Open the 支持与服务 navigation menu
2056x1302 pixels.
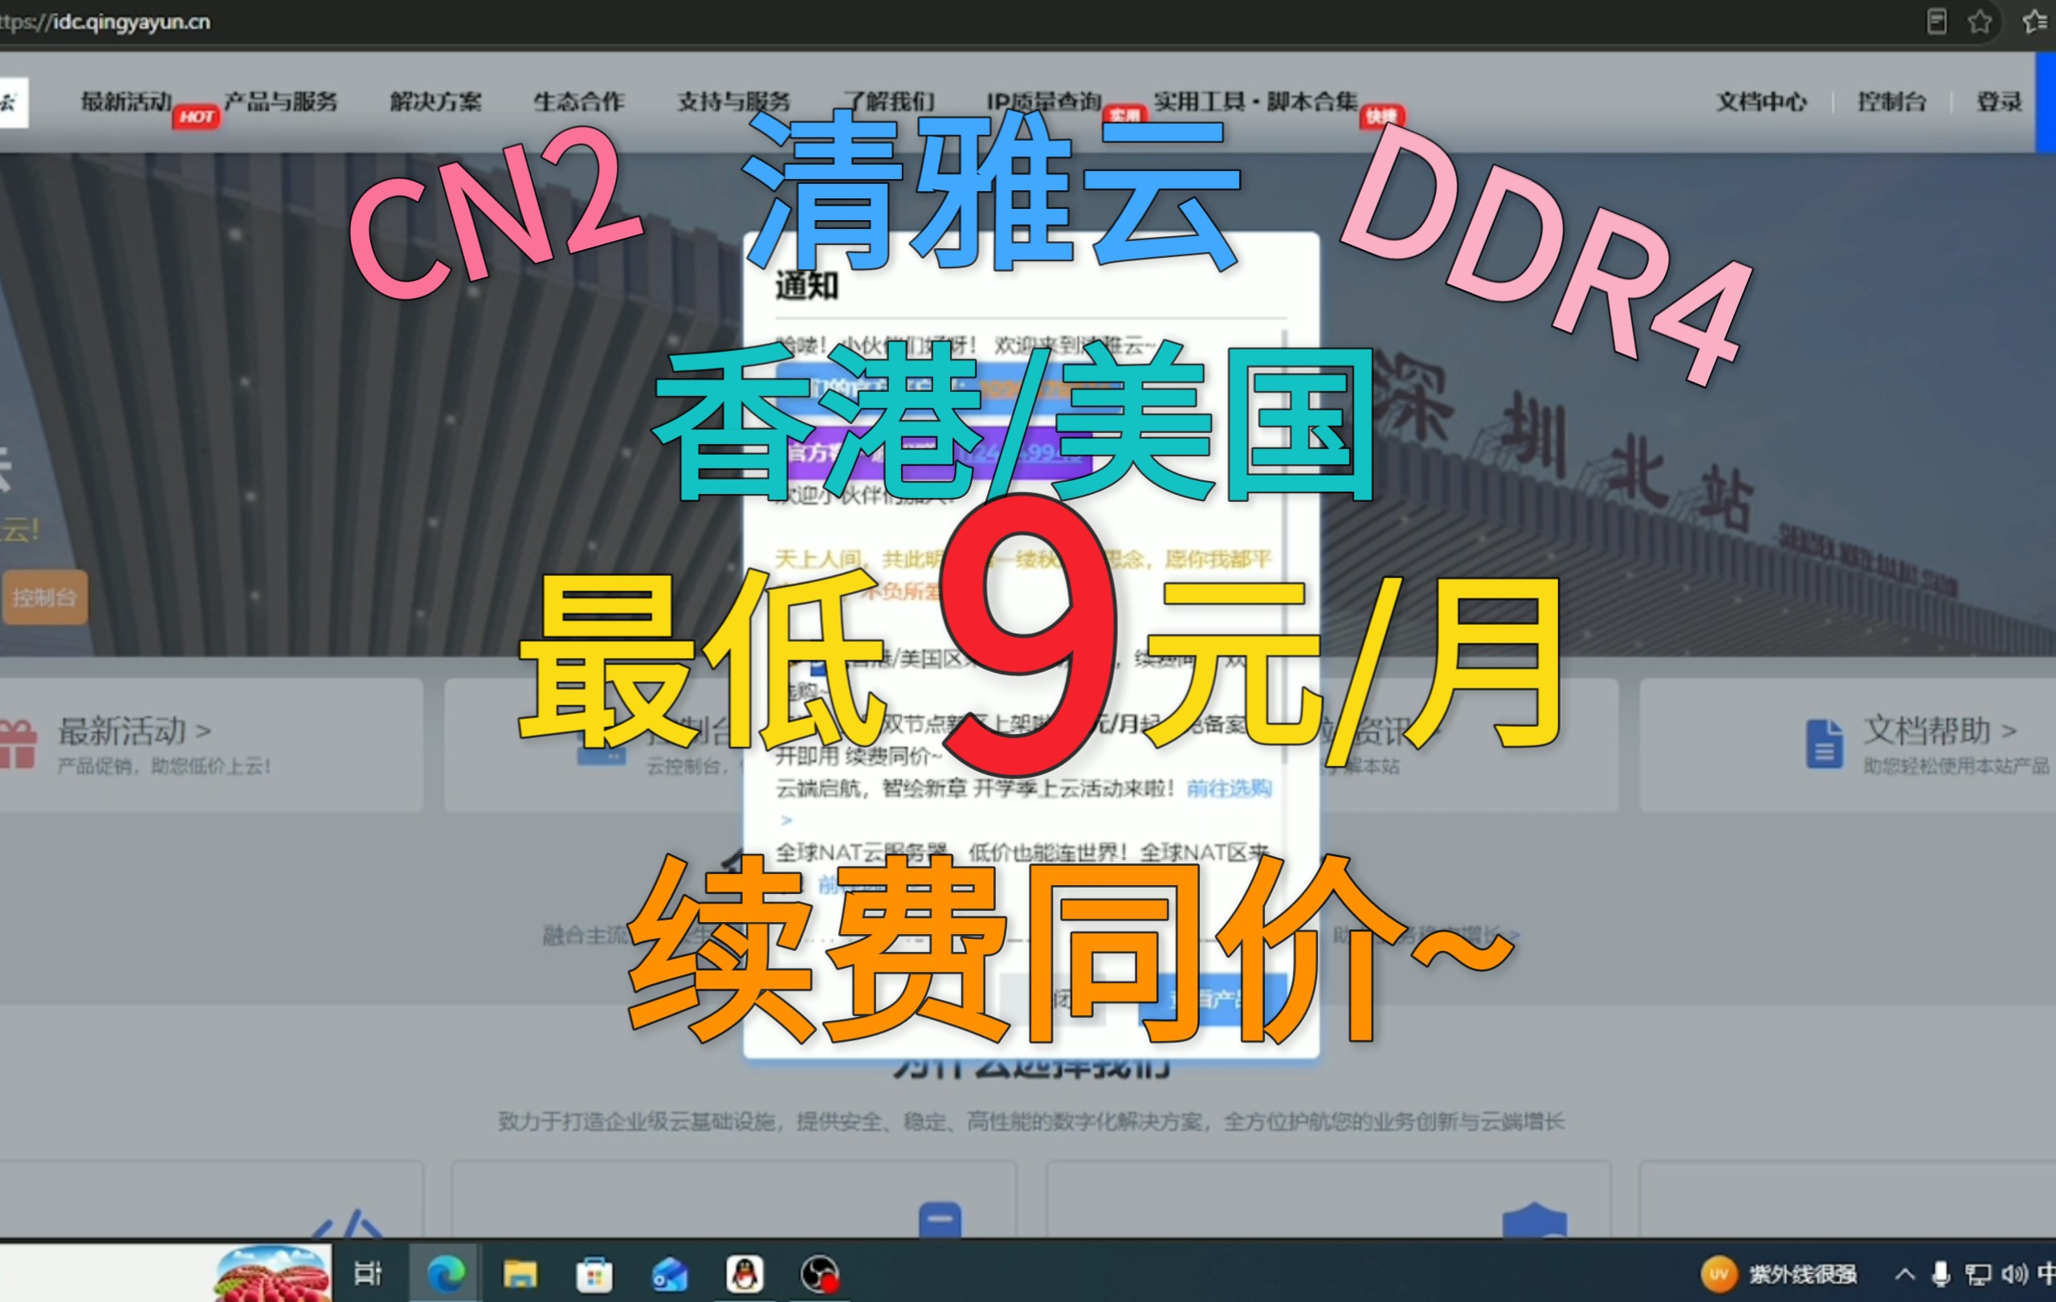(x=733, y=101)
